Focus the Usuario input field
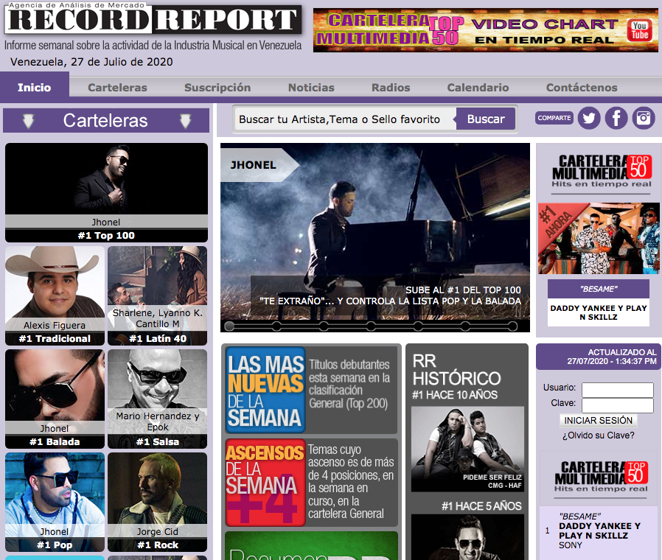 click(617, 389)
